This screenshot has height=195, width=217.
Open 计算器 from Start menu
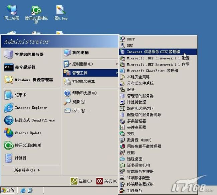click(32, 158)
